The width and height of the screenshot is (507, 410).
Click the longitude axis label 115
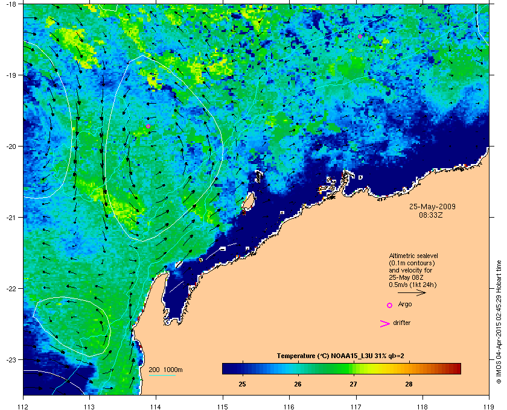point(223,406)
